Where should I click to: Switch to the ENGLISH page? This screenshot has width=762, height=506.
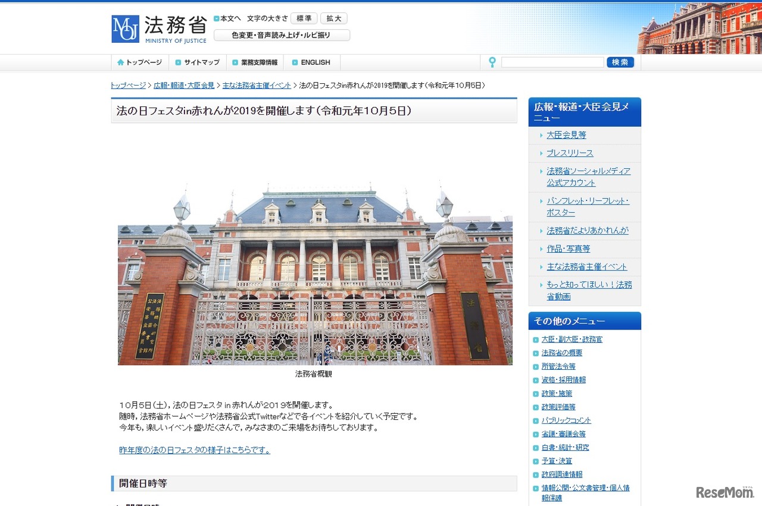point(314,62)
